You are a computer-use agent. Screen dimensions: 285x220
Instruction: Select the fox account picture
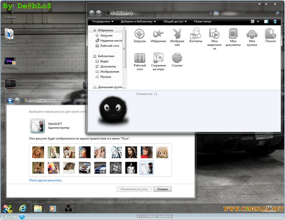click(x=38, y=168)
